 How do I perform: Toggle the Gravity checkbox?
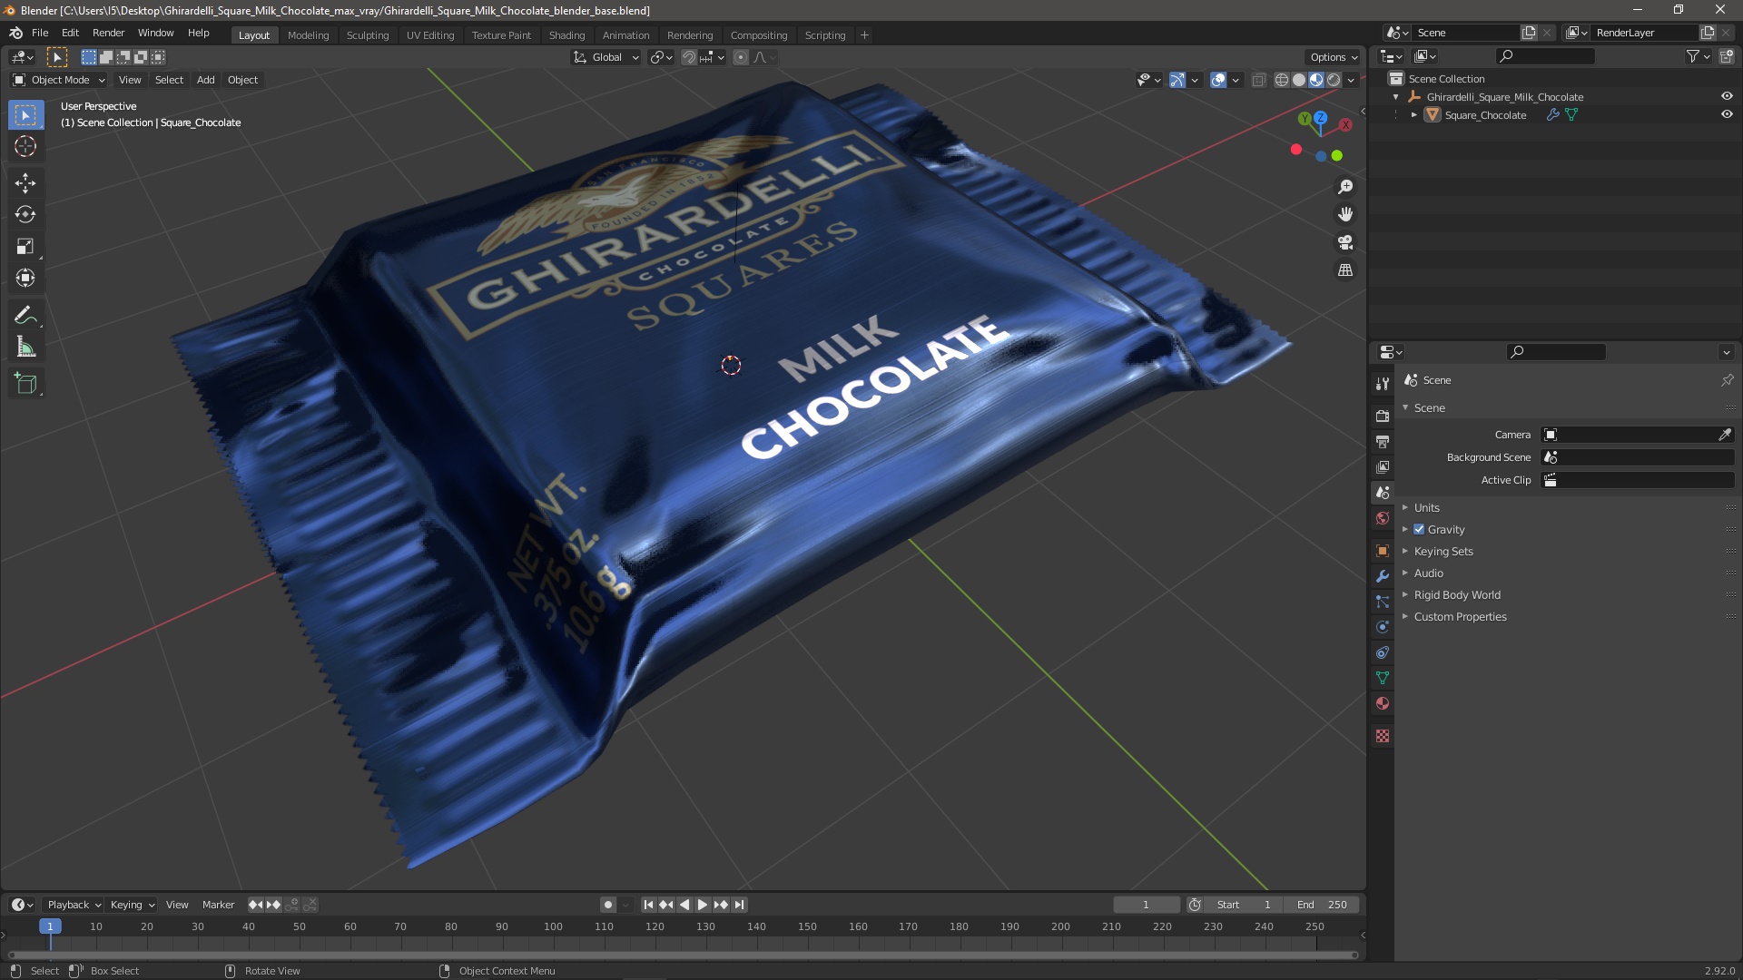[1419, 530]
